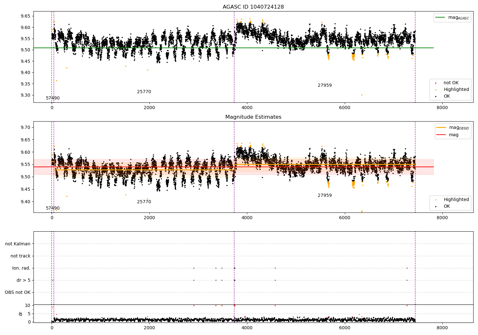Click the '2000' x-tick under the middle plot

click(149, 218)
